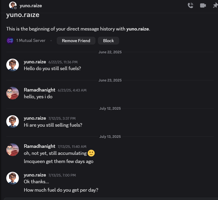
Task: Click the message 'How much fuel do you get per day?'
Action: pos(61,190)
